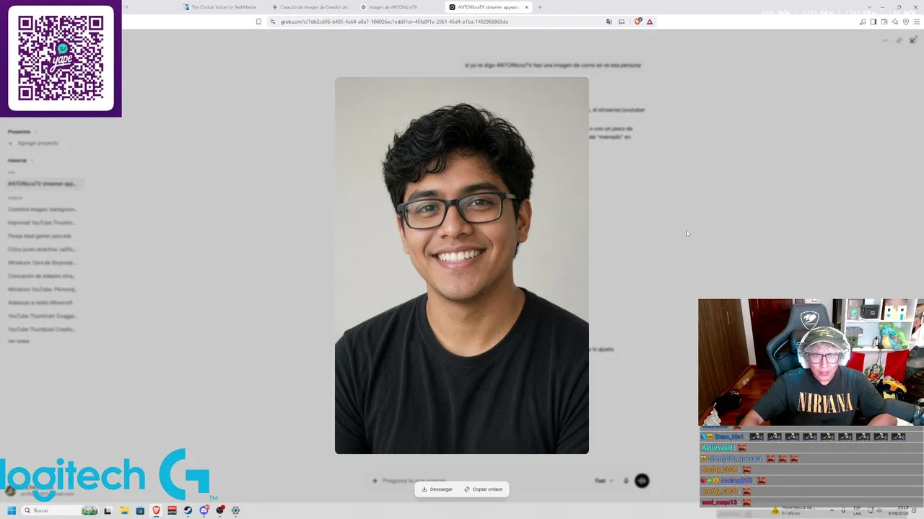Open the Miniatura: Cara de Sorpresa chat
Image resolution: width=924 pixels, height=519 pixels.
(x=42, y=263)
